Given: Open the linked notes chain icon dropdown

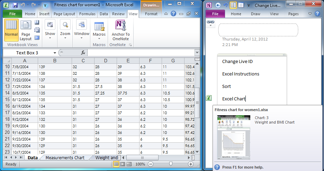Looking at the screenshot, I should 210,23.
